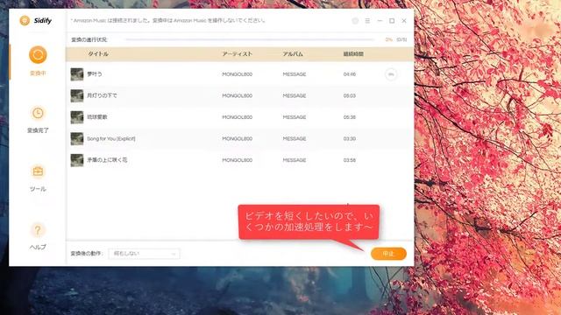Click the タイトル column header
Viewport: 561px width, 315px height.
point(98,54)
